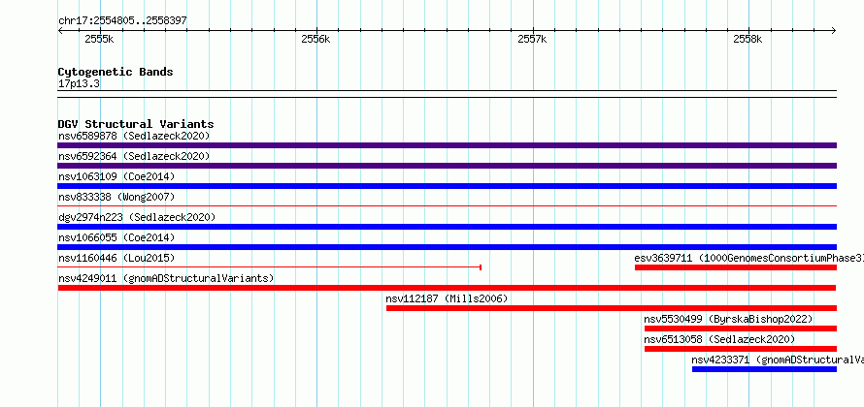Open the nsv6513058 (Sedlazeck2020) label

(x=719, y=339)
